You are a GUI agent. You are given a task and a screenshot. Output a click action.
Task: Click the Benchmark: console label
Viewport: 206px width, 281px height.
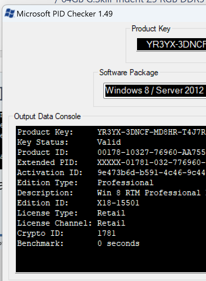tap(40, 243)
